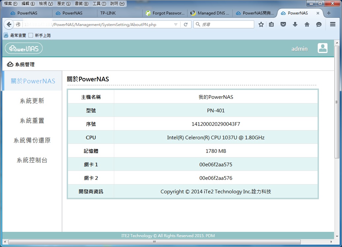Screen dimensions: 342x247
Task: Click the 主機名稱 row label
Action: click(x=91, y=97)
